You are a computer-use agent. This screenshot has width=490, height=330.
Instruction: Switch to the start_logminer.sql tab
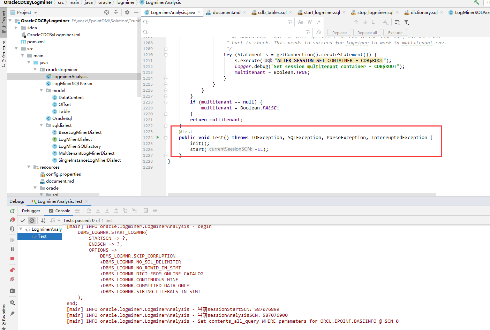pyautogui.click(x=321, y=13)
